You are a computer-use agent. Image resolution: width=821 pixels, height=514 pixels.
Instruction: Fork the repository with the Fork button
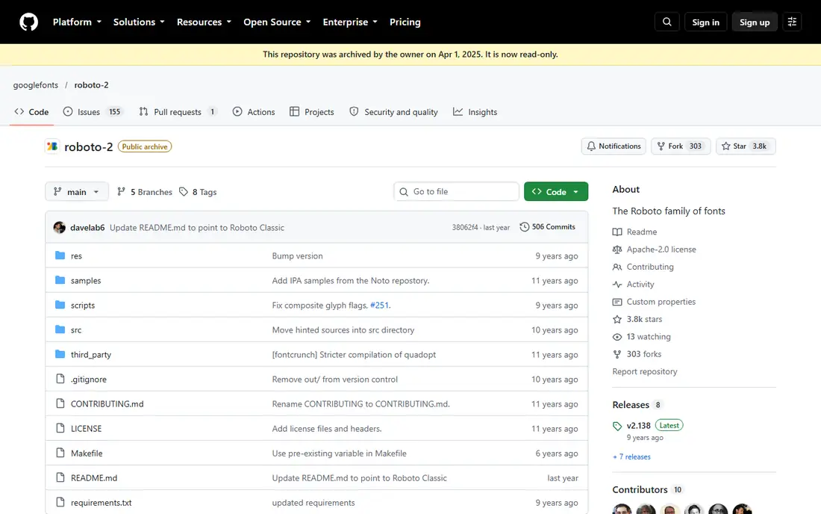680,146
